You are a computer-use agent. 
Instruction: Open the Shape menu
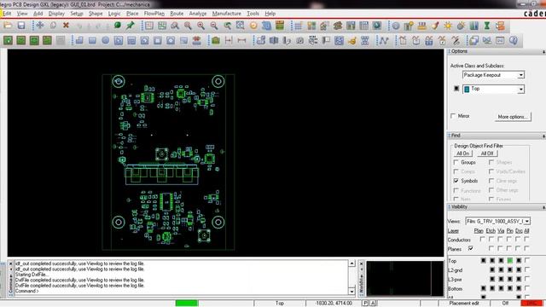(96, 14)
